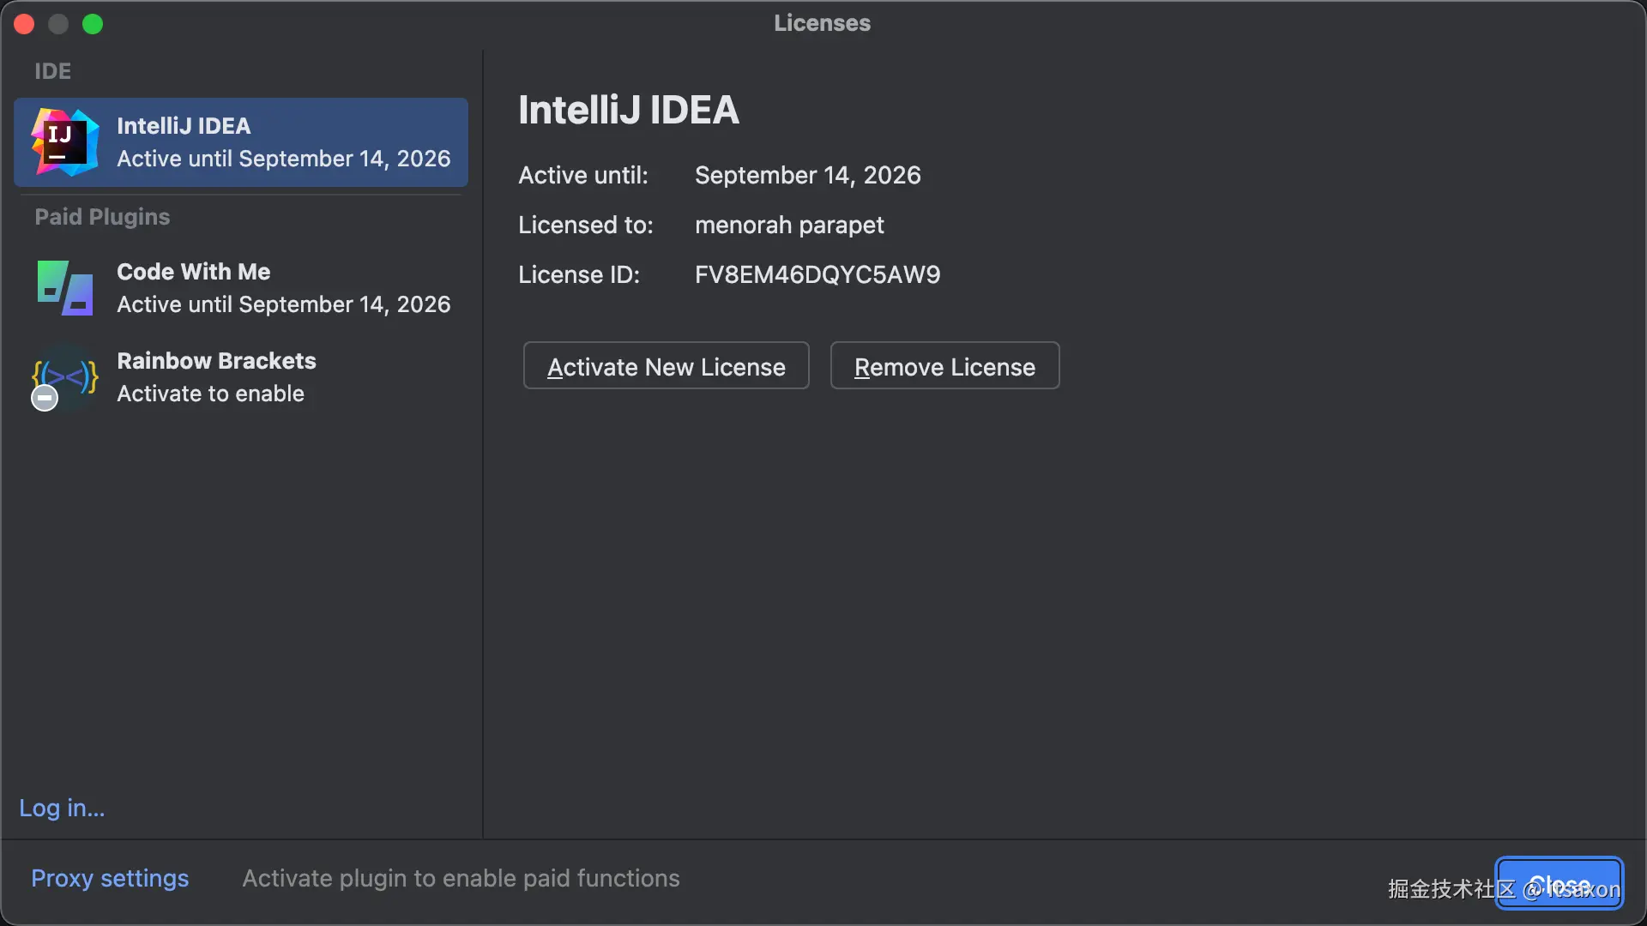
Task: Select IntelliJ IDEA license entry
Action: point(283,142)
